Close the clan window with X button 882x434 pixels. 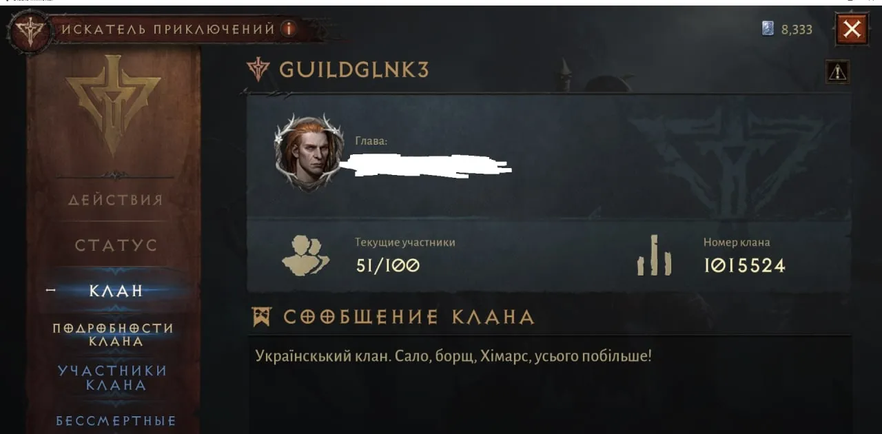[x=852, y=29]
